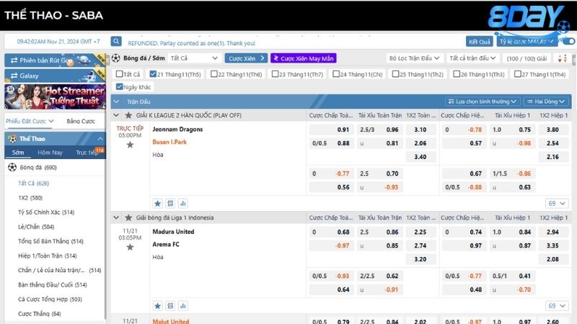Click the Cược Xiên May Mắn button
Screen dimensions: 577x324
click(304, 58)
